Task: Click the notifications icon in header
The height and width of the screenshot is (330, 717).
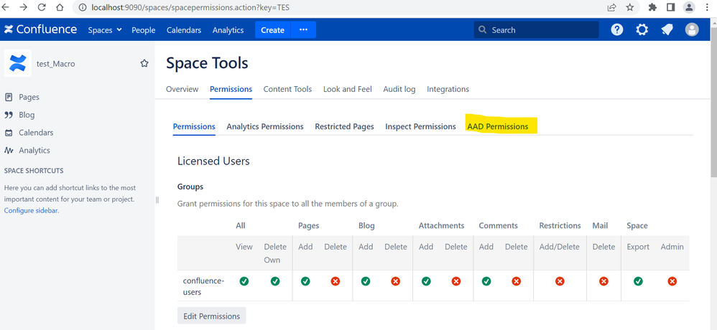Action: pyautogui.click(x=667, y=30)
